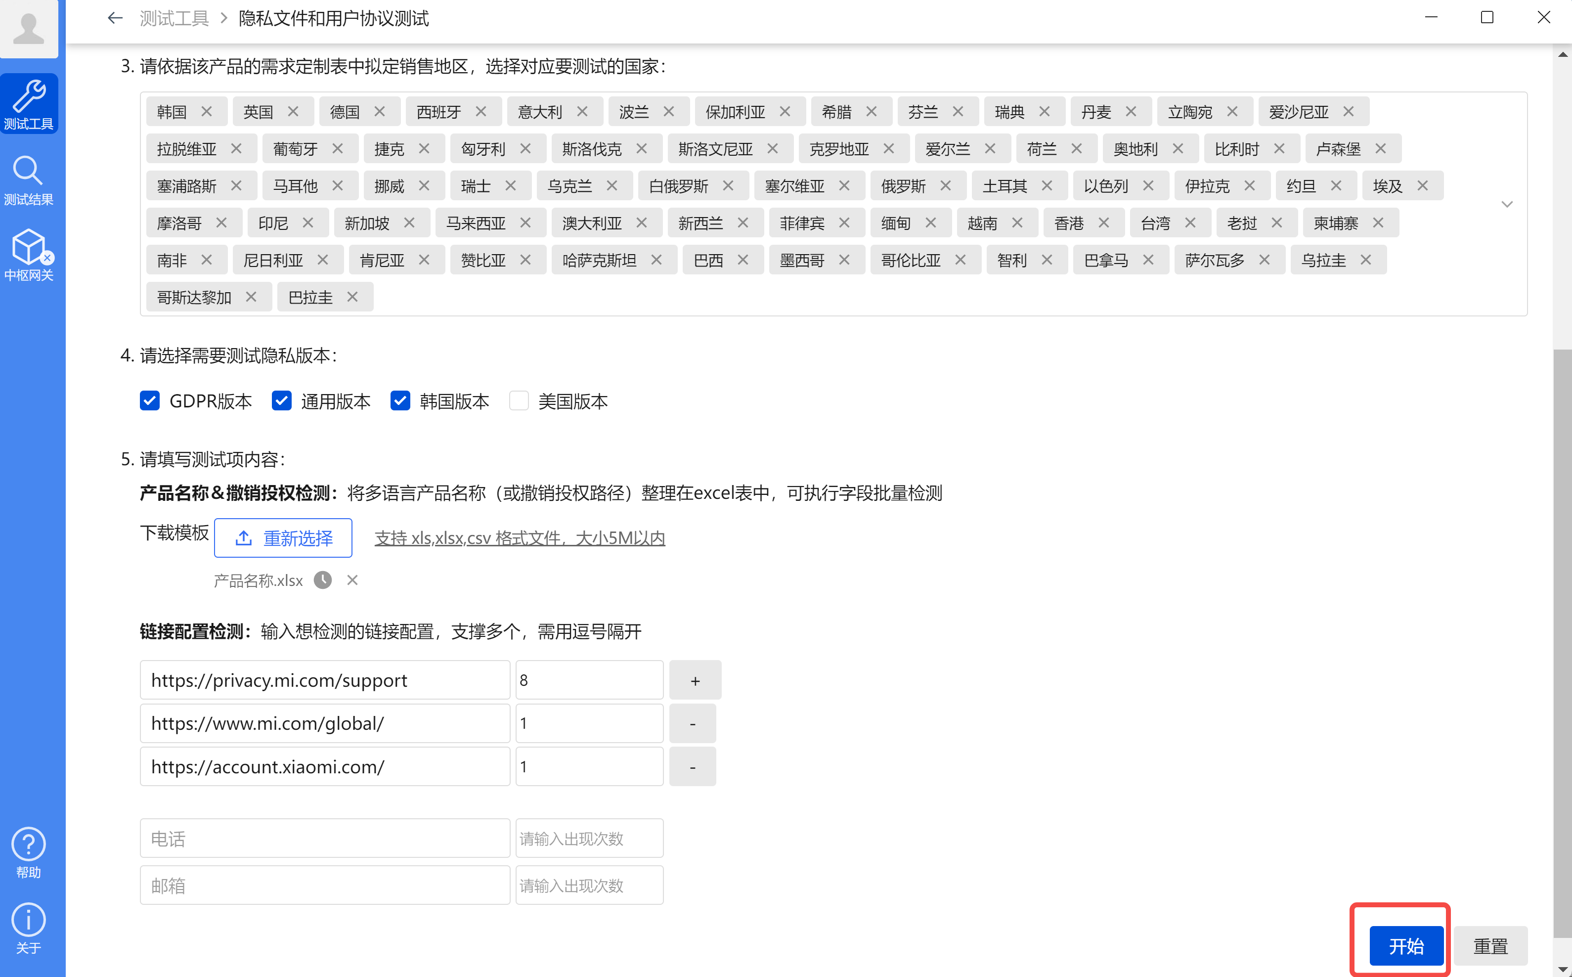Remove the 土耳其 country tag
Image resolution: width=1572 pixels, height=977 pixels.
pos(1047,185)
